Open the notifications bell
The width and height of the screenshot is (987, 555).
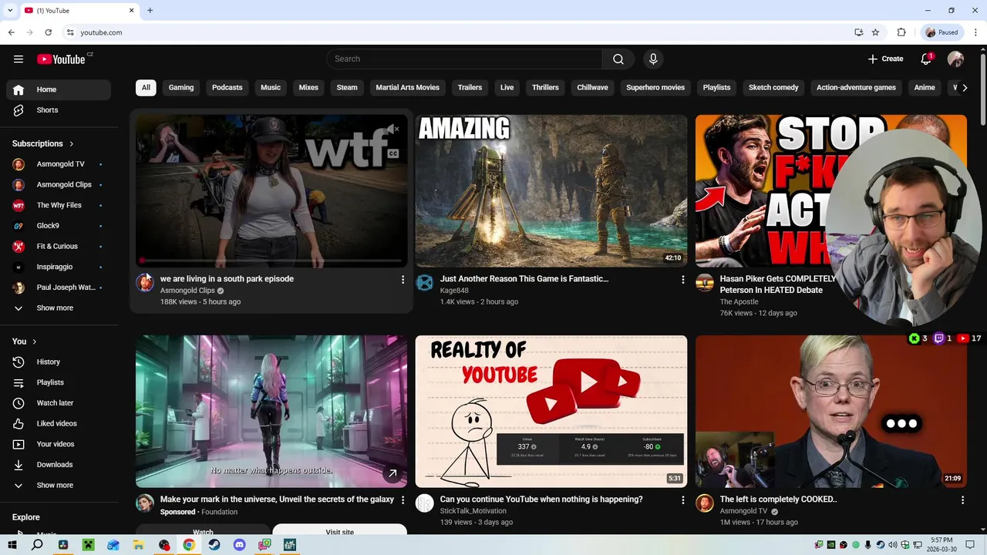tap(926, 59)
